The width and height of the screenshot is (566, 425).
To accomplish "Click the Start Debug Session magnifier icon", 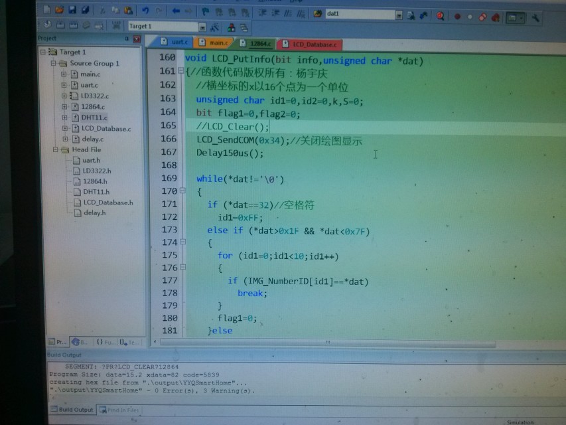I will (x=440, y=15).
